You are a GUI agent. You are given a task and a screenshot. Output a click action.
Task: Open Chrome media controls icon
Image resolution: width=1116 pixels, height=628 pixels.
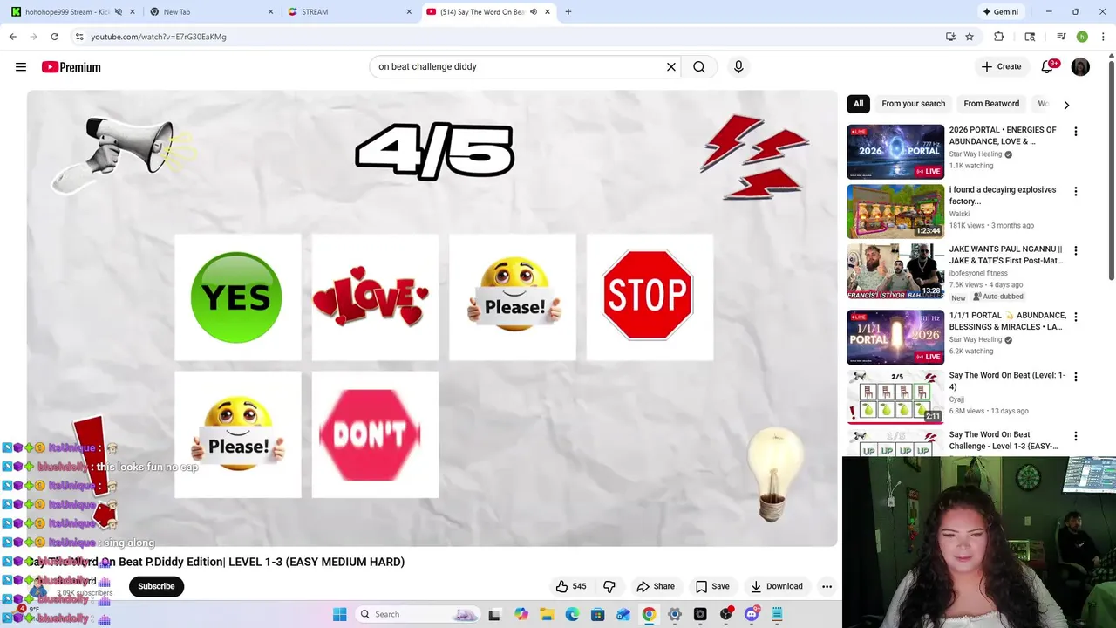point(1061,37)
